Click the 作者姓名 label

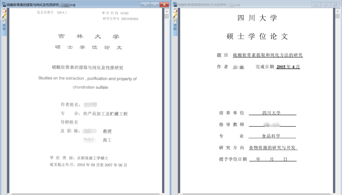coord(71,105)
